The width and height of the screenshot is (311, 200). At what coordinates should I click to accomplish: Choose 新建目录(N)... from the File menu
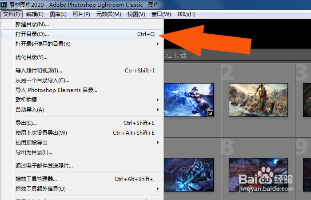pos(82,24)
